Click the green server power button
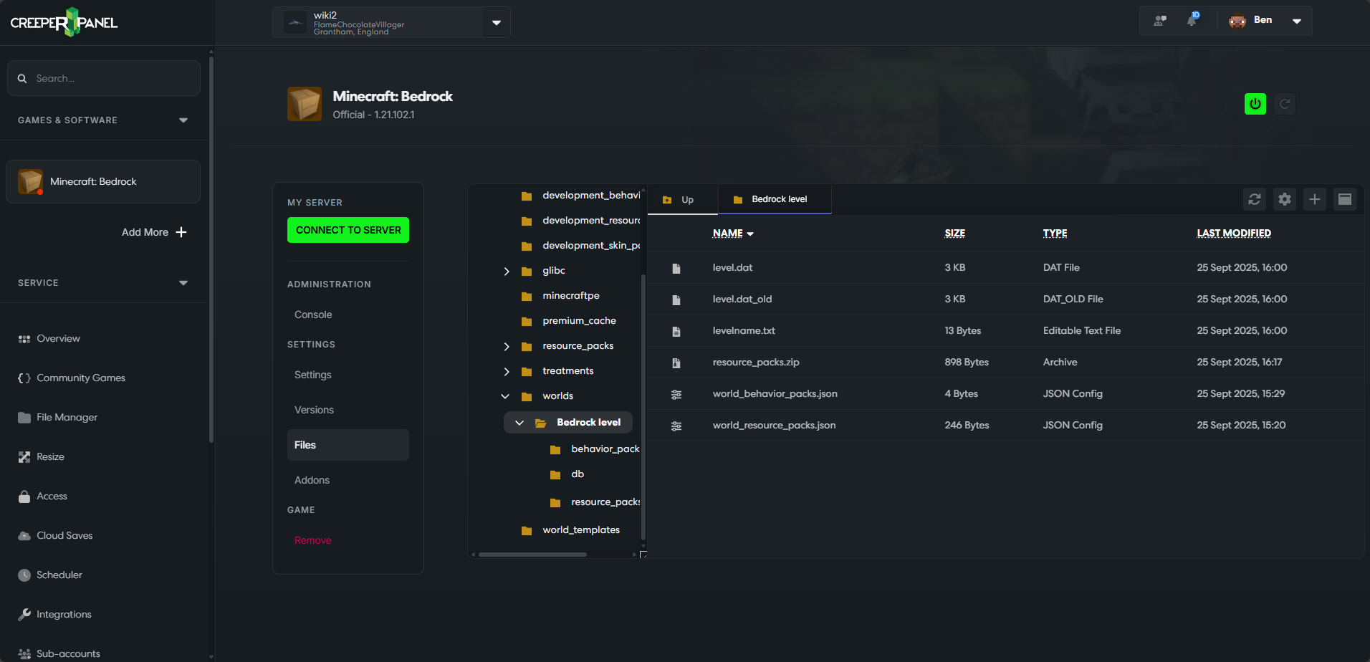1370x662 pixels. point(1255,104)
